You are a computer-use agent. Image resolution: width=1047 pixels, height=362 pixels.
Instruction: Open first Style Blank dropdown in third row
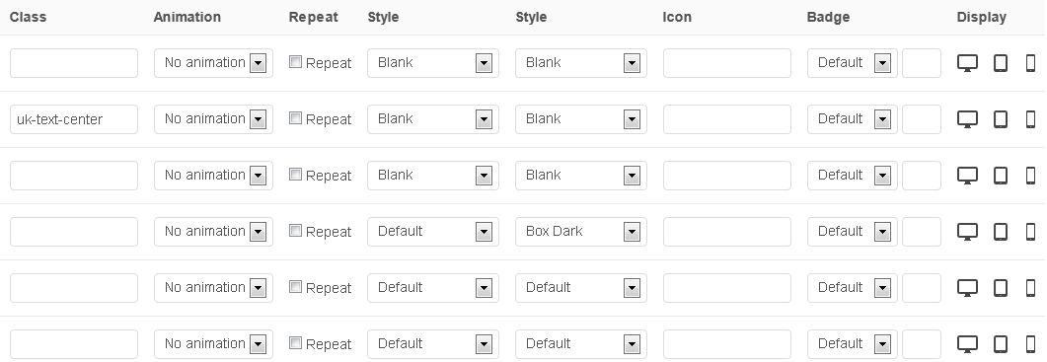tap(432, 175)
